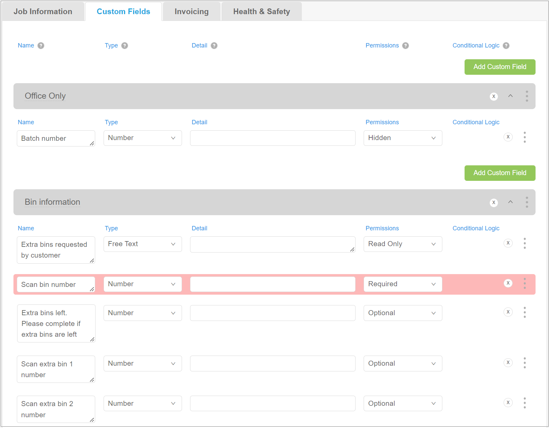This screenshot has width=549, height=428.
Task: Click the three-dot menu beside Scan bin number
Action: pos(524,284)
